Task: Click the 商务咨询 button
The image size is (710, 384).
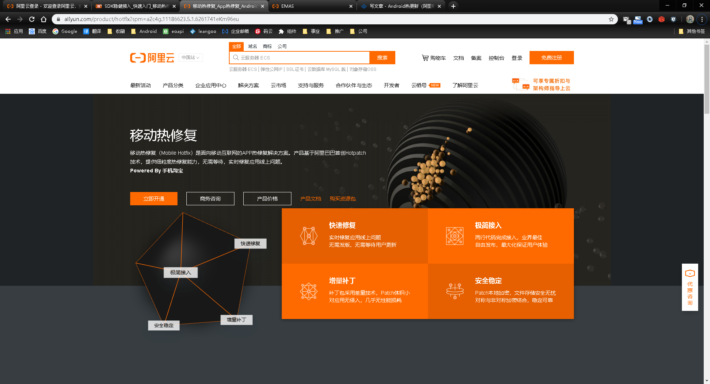Action: click(x=210, y=199)
